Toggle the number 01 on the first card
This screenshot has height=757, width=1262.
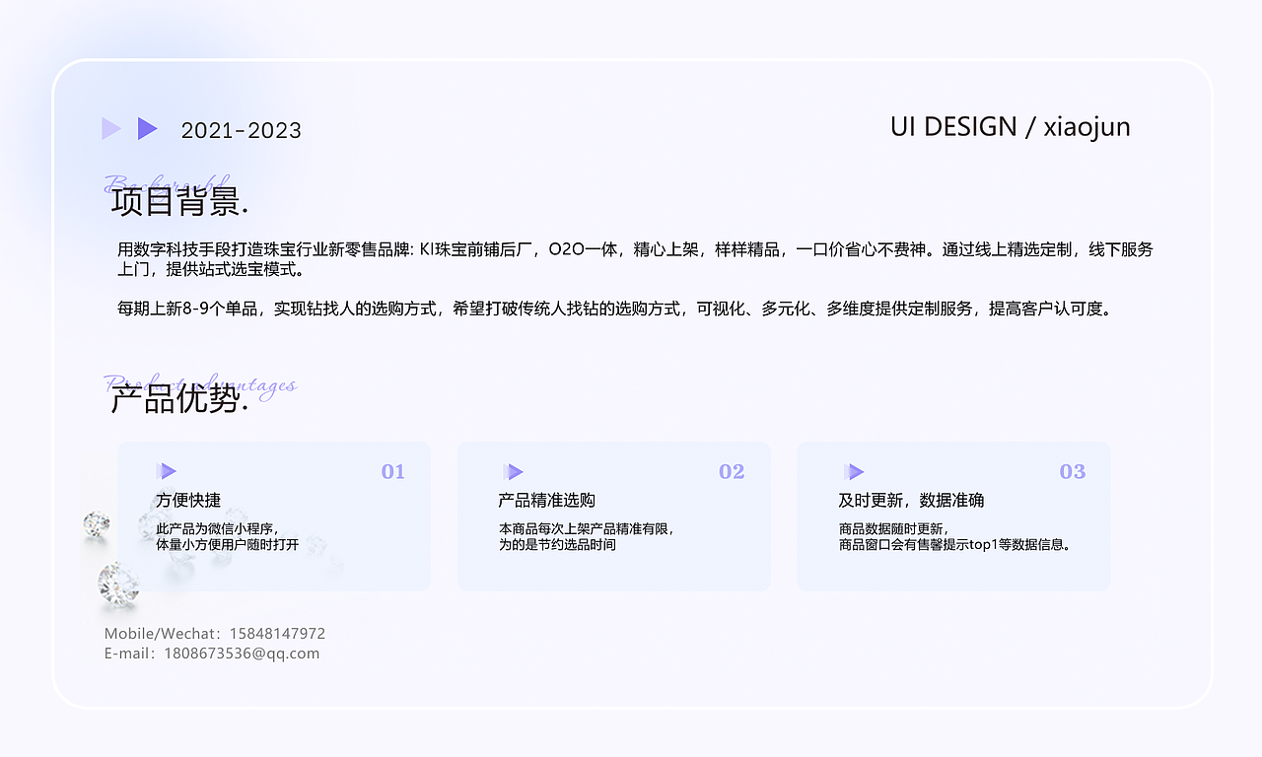click(x=392, y=471)
